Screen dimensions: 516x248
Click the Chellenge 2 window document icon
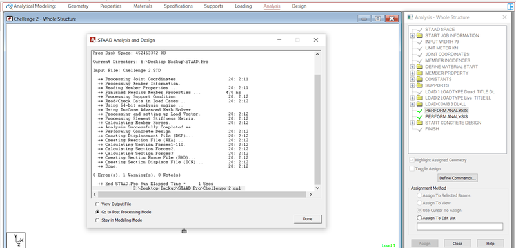coord(10,19)
